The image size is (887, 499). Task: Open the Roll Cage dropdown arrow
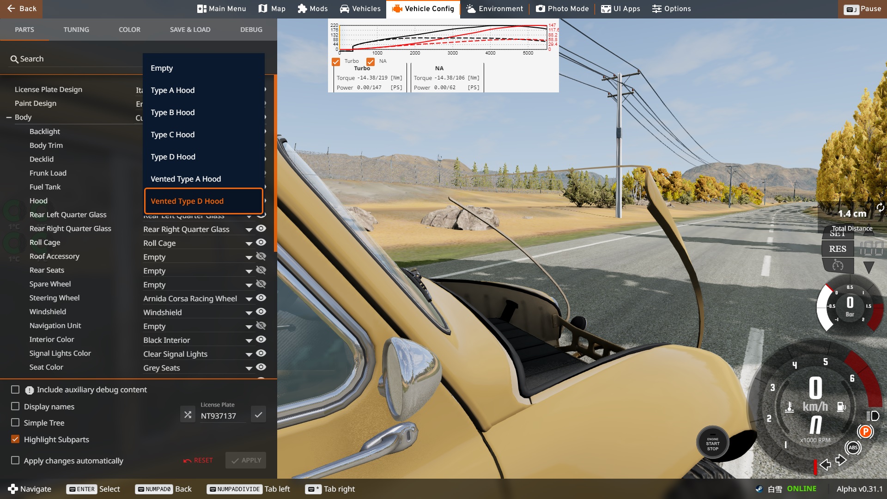[x=249, y=243]
